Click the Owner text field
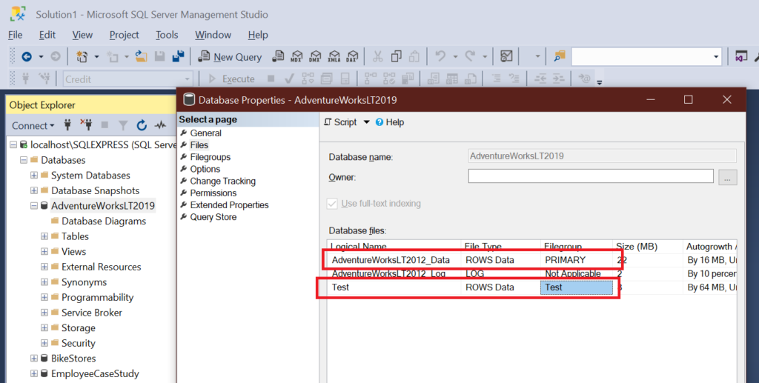Screen dimensions: 759x383 [590, 176]
